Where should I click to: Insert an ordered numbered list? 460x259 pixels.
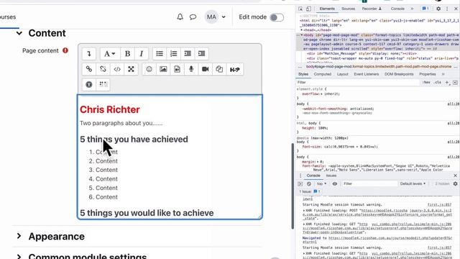(174, 54)
